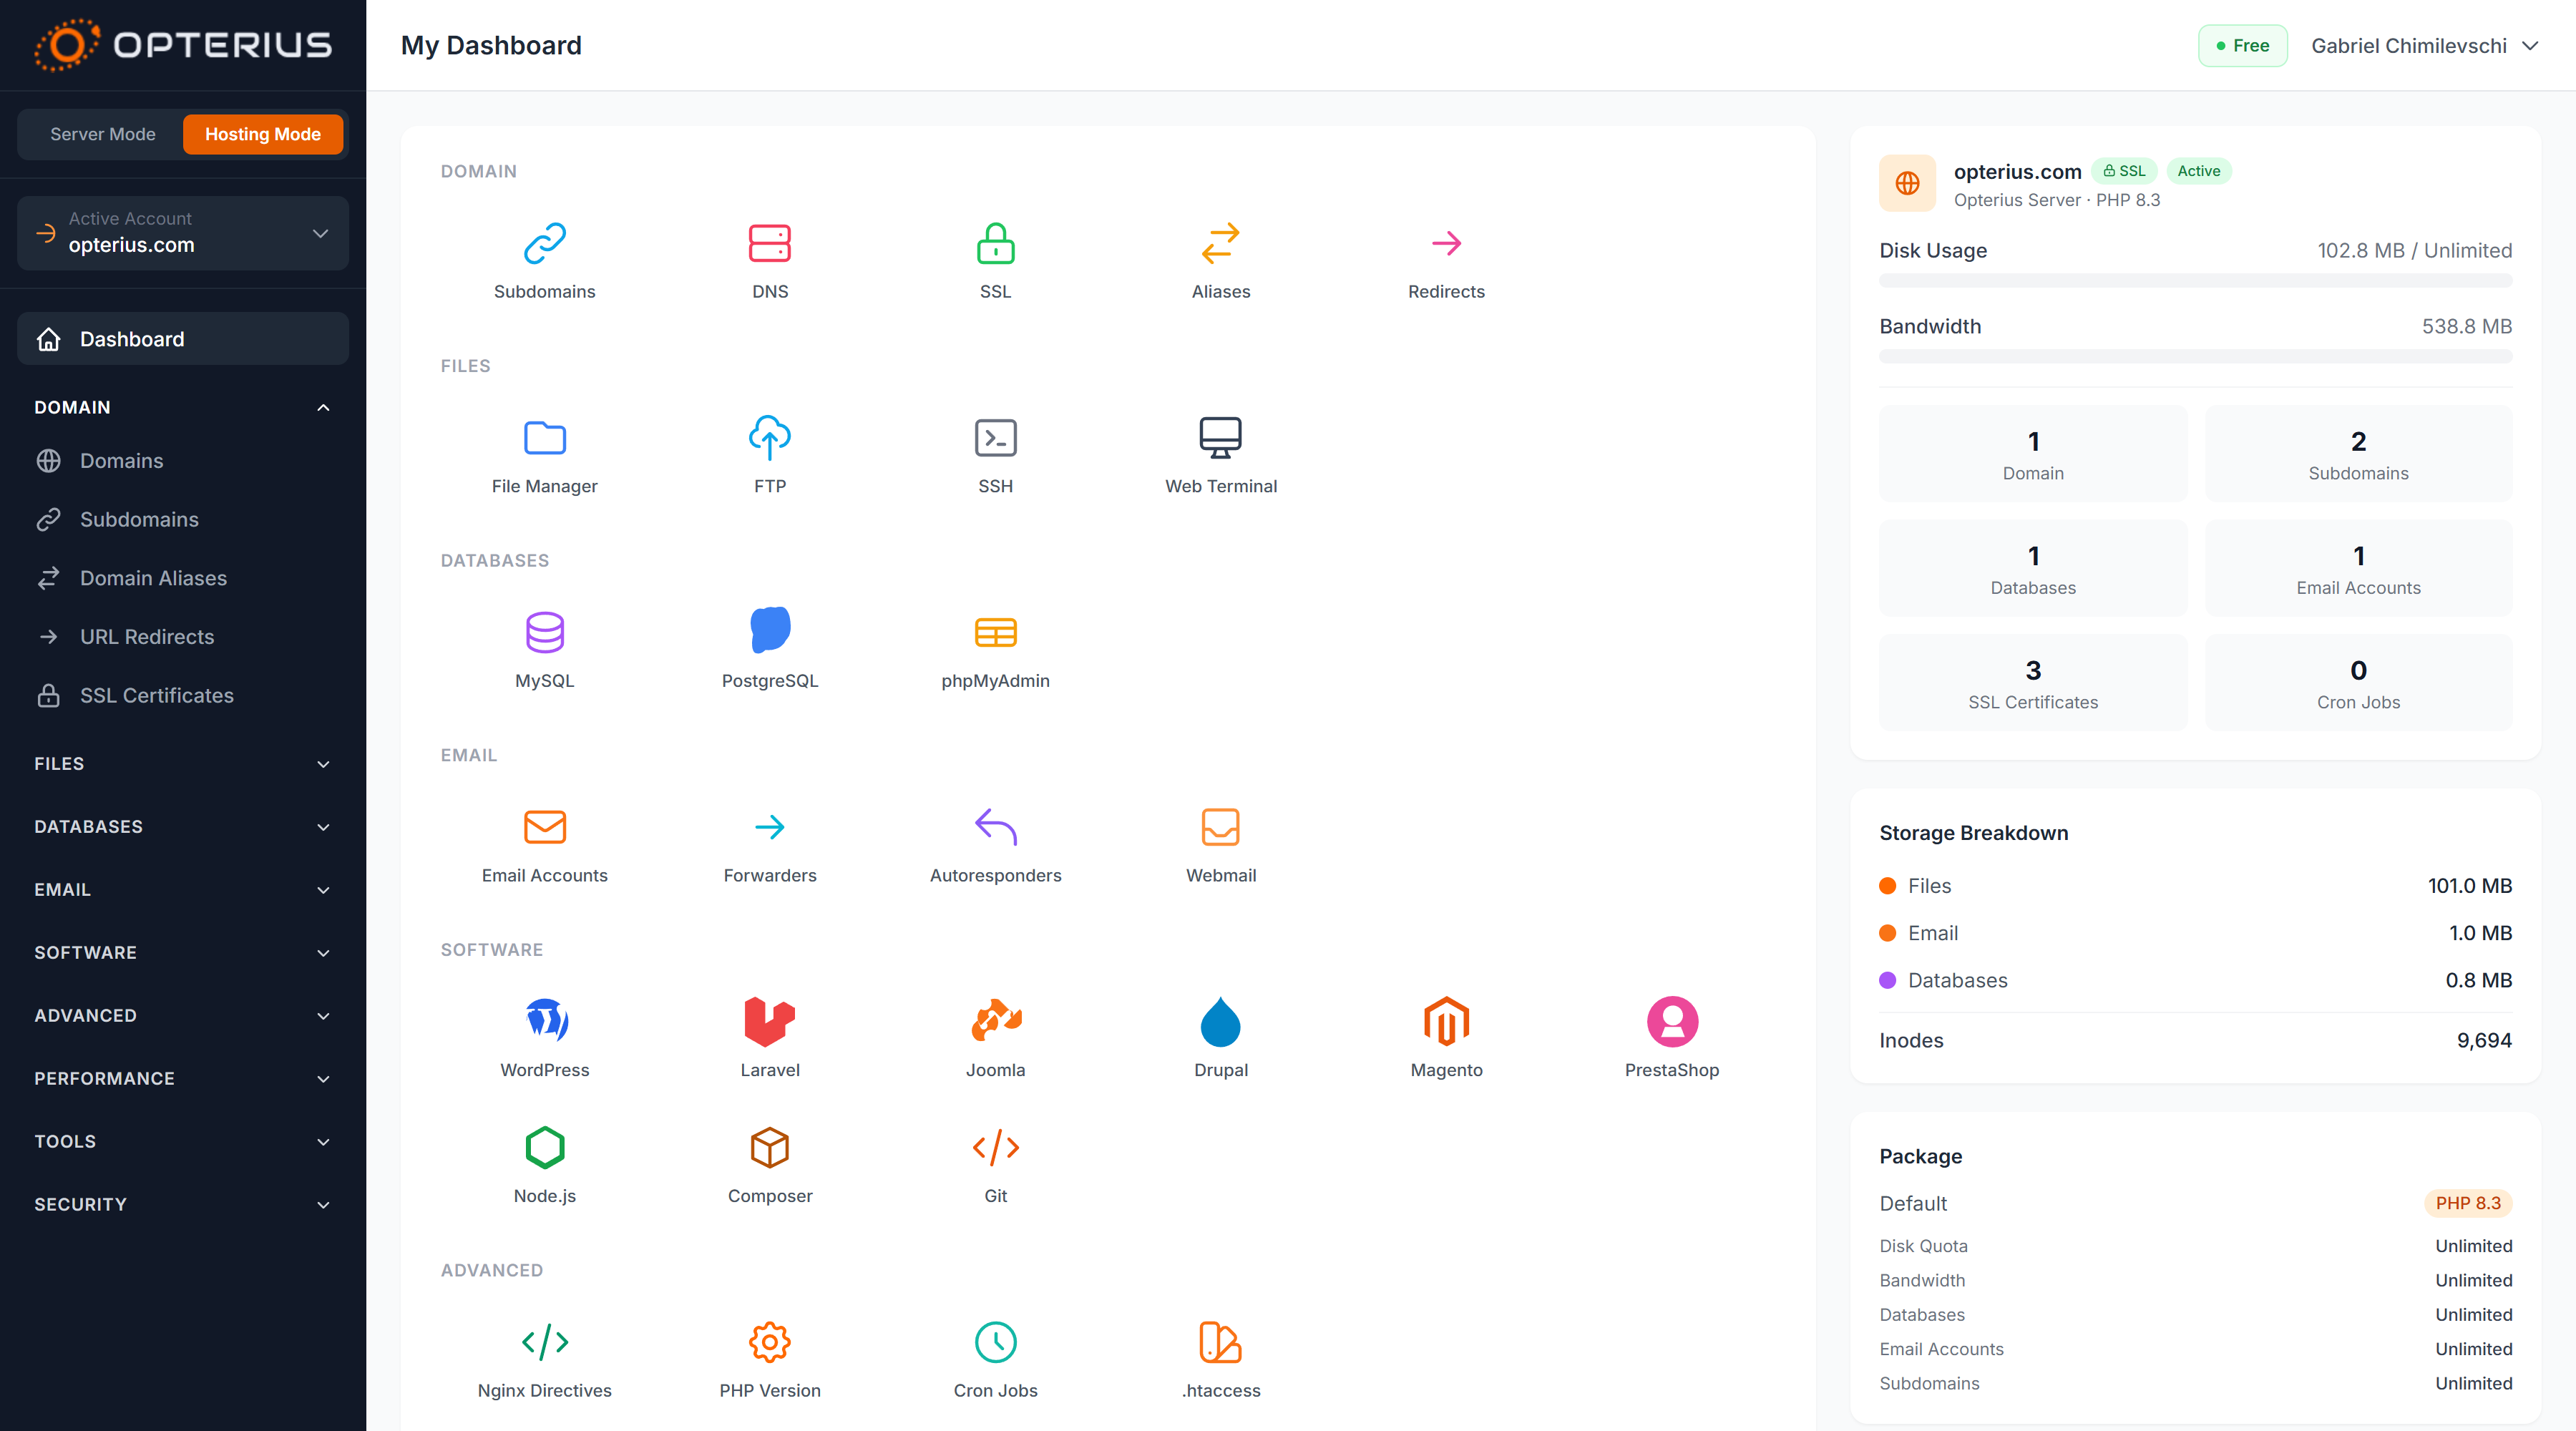This screenshot has width=2576, height=1431.
Task: Open the .htaccess editor
Action: pyautogui.click(x=1220, y=1361)
